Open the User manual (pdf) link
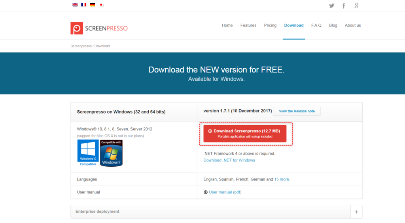This screenshot has height=223, width=405. (225, 192)
